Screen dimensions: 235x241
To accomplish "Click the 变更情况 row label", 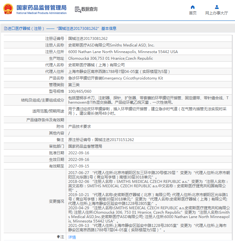I will [x=56, y=201].
